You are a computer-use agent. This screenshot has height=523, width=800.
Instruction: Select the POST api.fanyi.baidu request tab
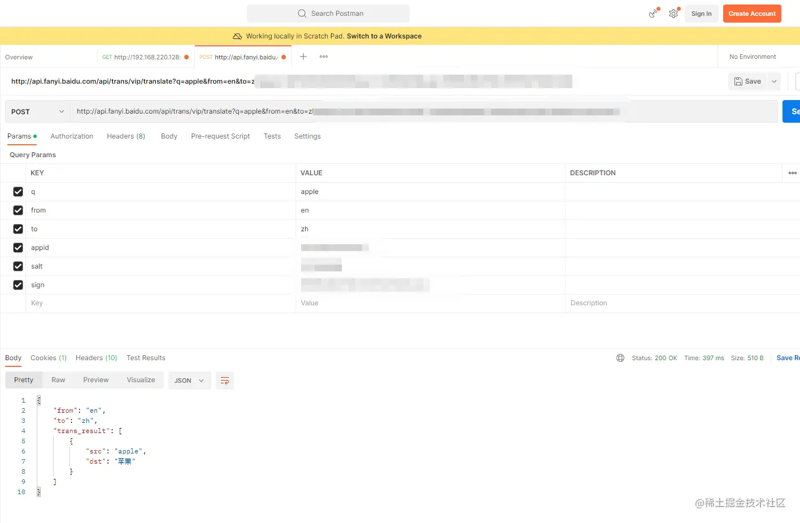pyautogui.click(x=243, y=57)
